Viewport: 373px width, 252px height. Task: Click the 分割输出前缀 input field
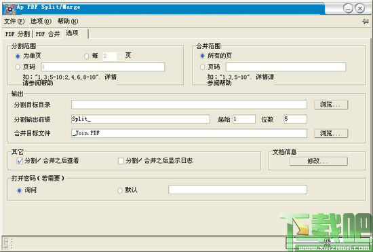[x=140, y=119]
